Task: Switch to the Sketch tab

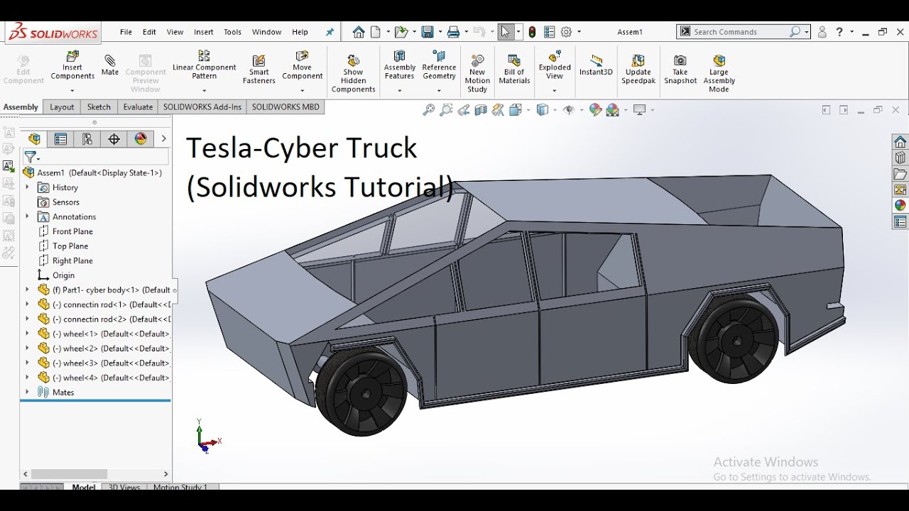Action: (x=99, y=107)
